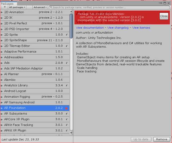
Task: Click the Up to date button
Action: (141, 139)
